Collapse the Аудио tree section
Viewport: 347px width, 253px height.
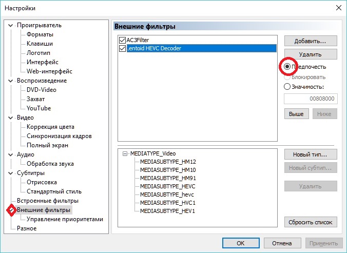point(10,154)
